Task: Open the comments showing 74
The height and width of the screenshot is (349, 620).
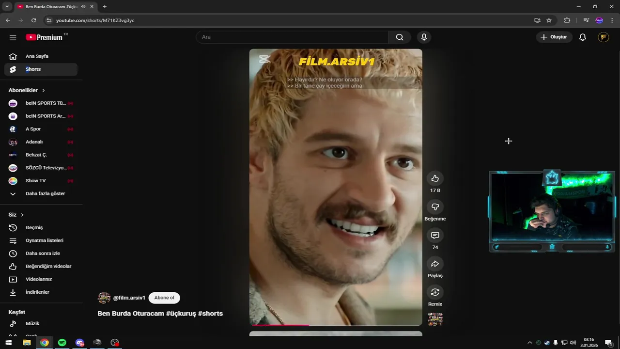Action: coord(435,236)
